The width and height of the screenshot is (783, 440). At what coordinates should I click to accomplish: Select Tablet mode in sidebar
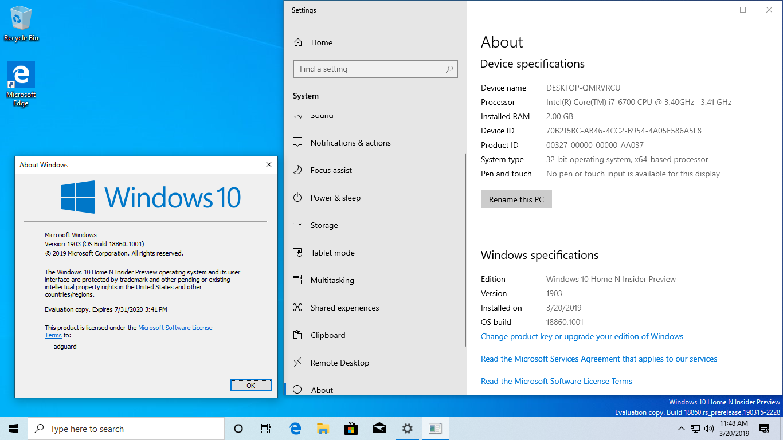(374, 253)
